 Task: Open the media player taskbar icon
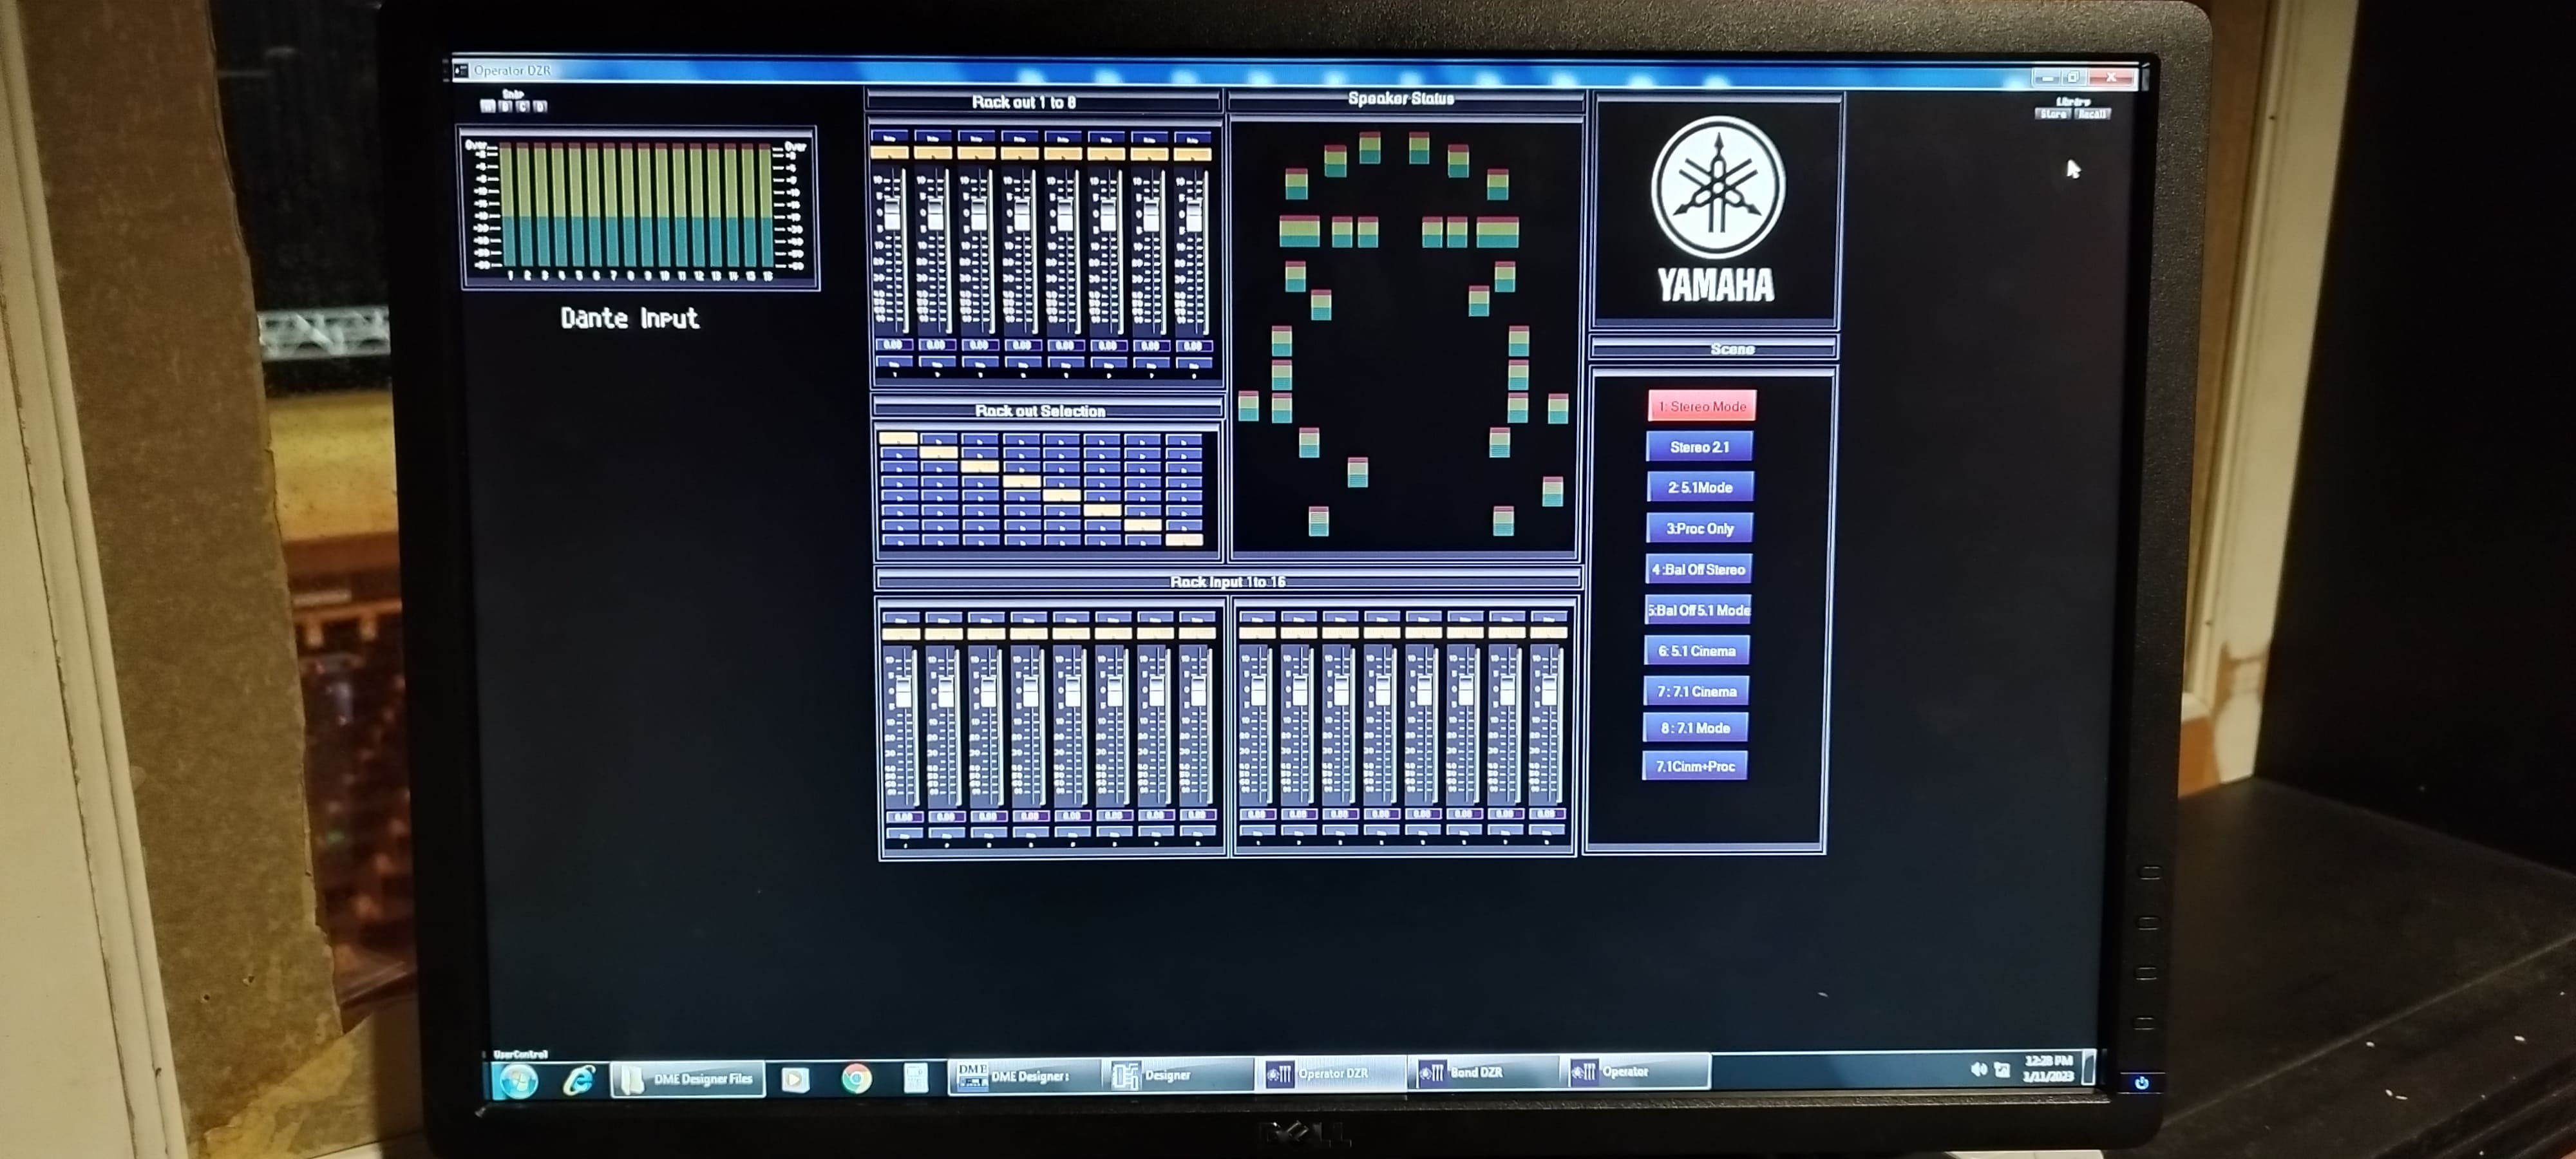click(795, 1079)
